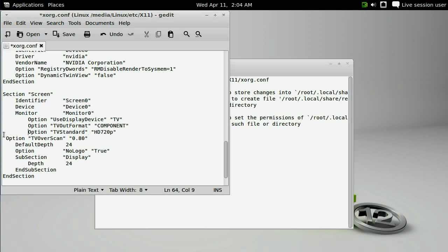This screenshot has height=252, width=448.
Task: Click the Redo arrow icon
Action: 131,34
